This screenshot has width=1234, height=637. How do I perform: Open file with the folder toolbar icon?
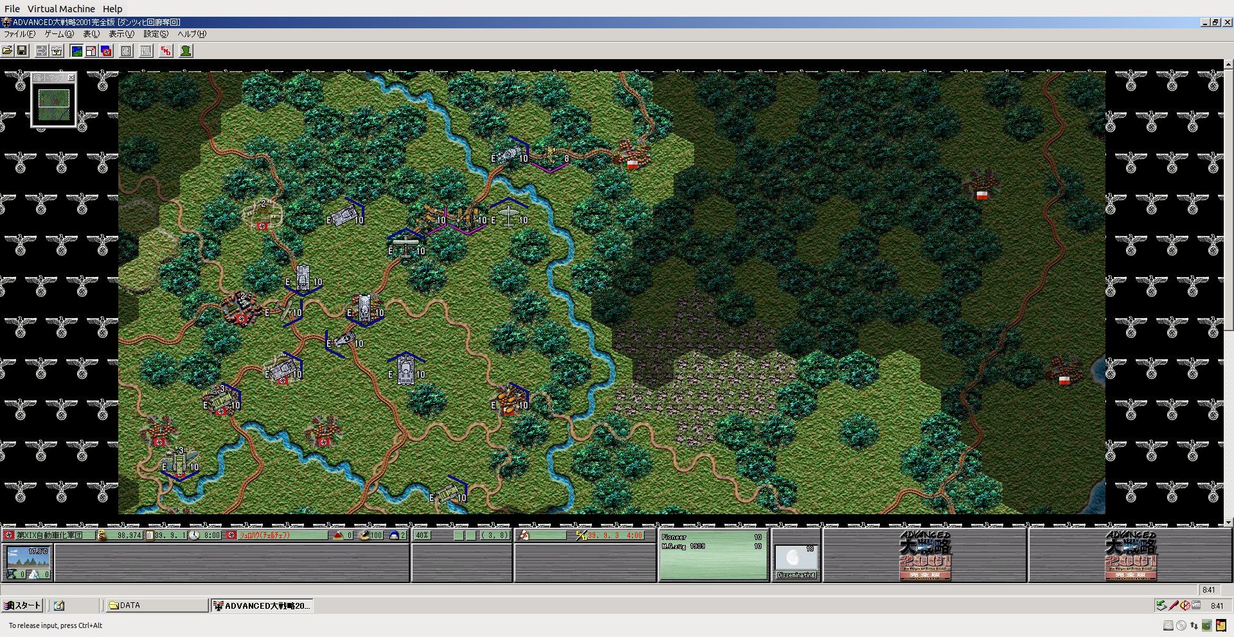8,51
